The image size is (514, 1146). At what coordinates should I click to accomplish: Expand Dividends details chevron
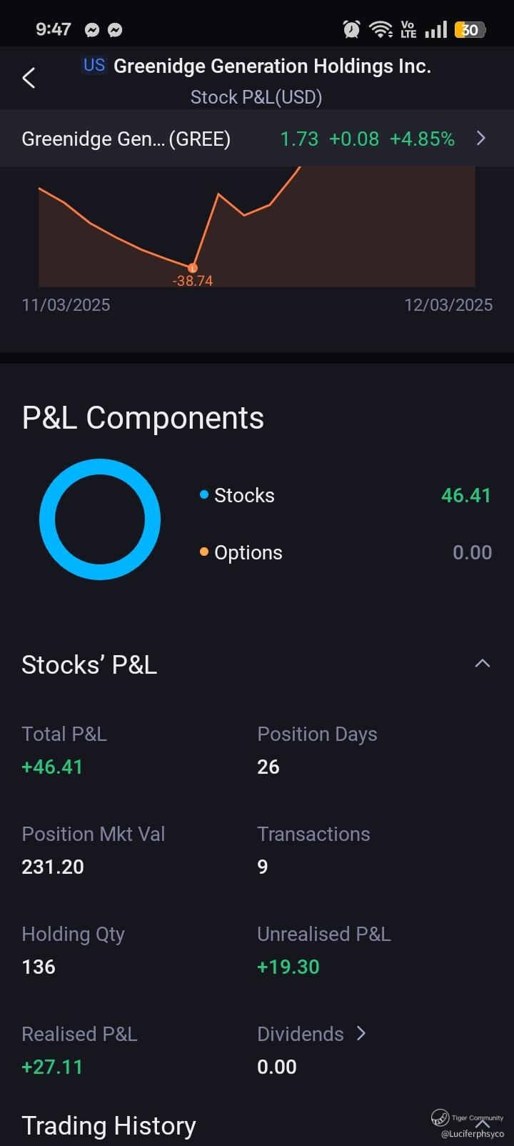[361, 1033]
